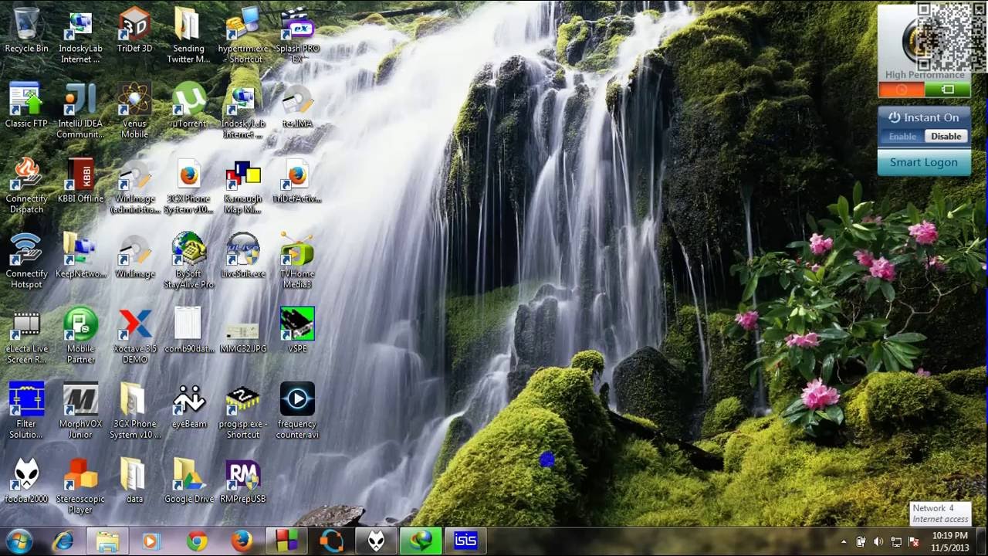Switch to orange high performance mode button
Viewport: 988px width, 556px height.
click(902, 90)
